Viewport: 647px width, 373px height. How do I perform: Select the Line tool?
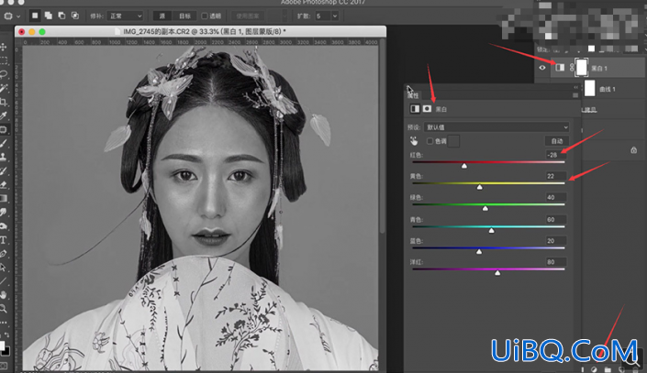coord(4,281)
